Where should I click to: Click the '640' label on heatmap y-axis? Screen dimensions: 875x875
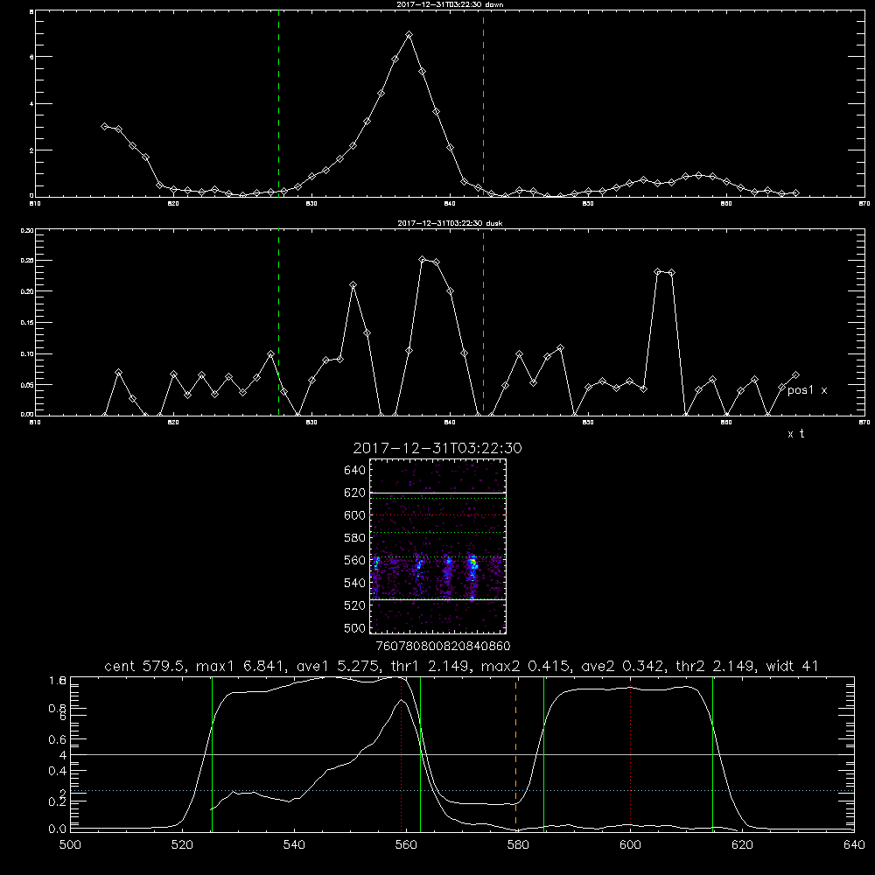(355, 471)
